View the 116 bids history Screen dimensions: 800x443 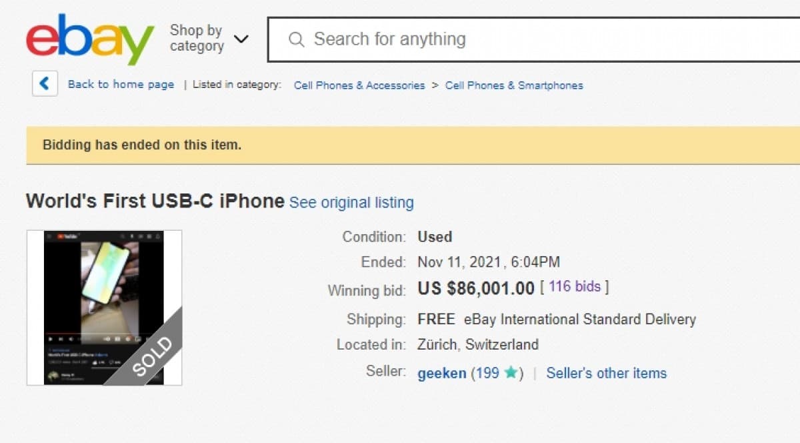[575, 287]
